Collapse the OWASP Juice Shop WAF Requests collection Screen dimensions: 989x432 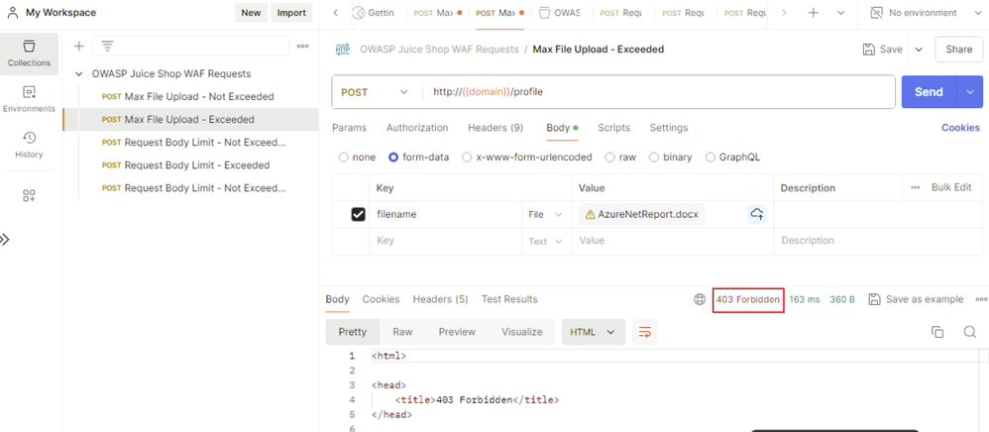pos(79,73)
